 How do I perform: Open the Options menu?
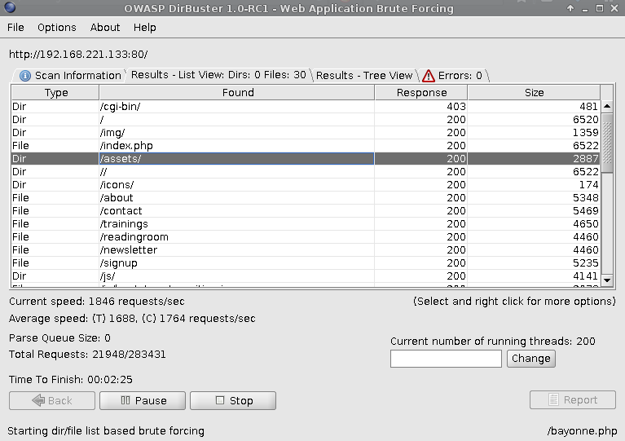pyautogui.click(x=56, y=28)
